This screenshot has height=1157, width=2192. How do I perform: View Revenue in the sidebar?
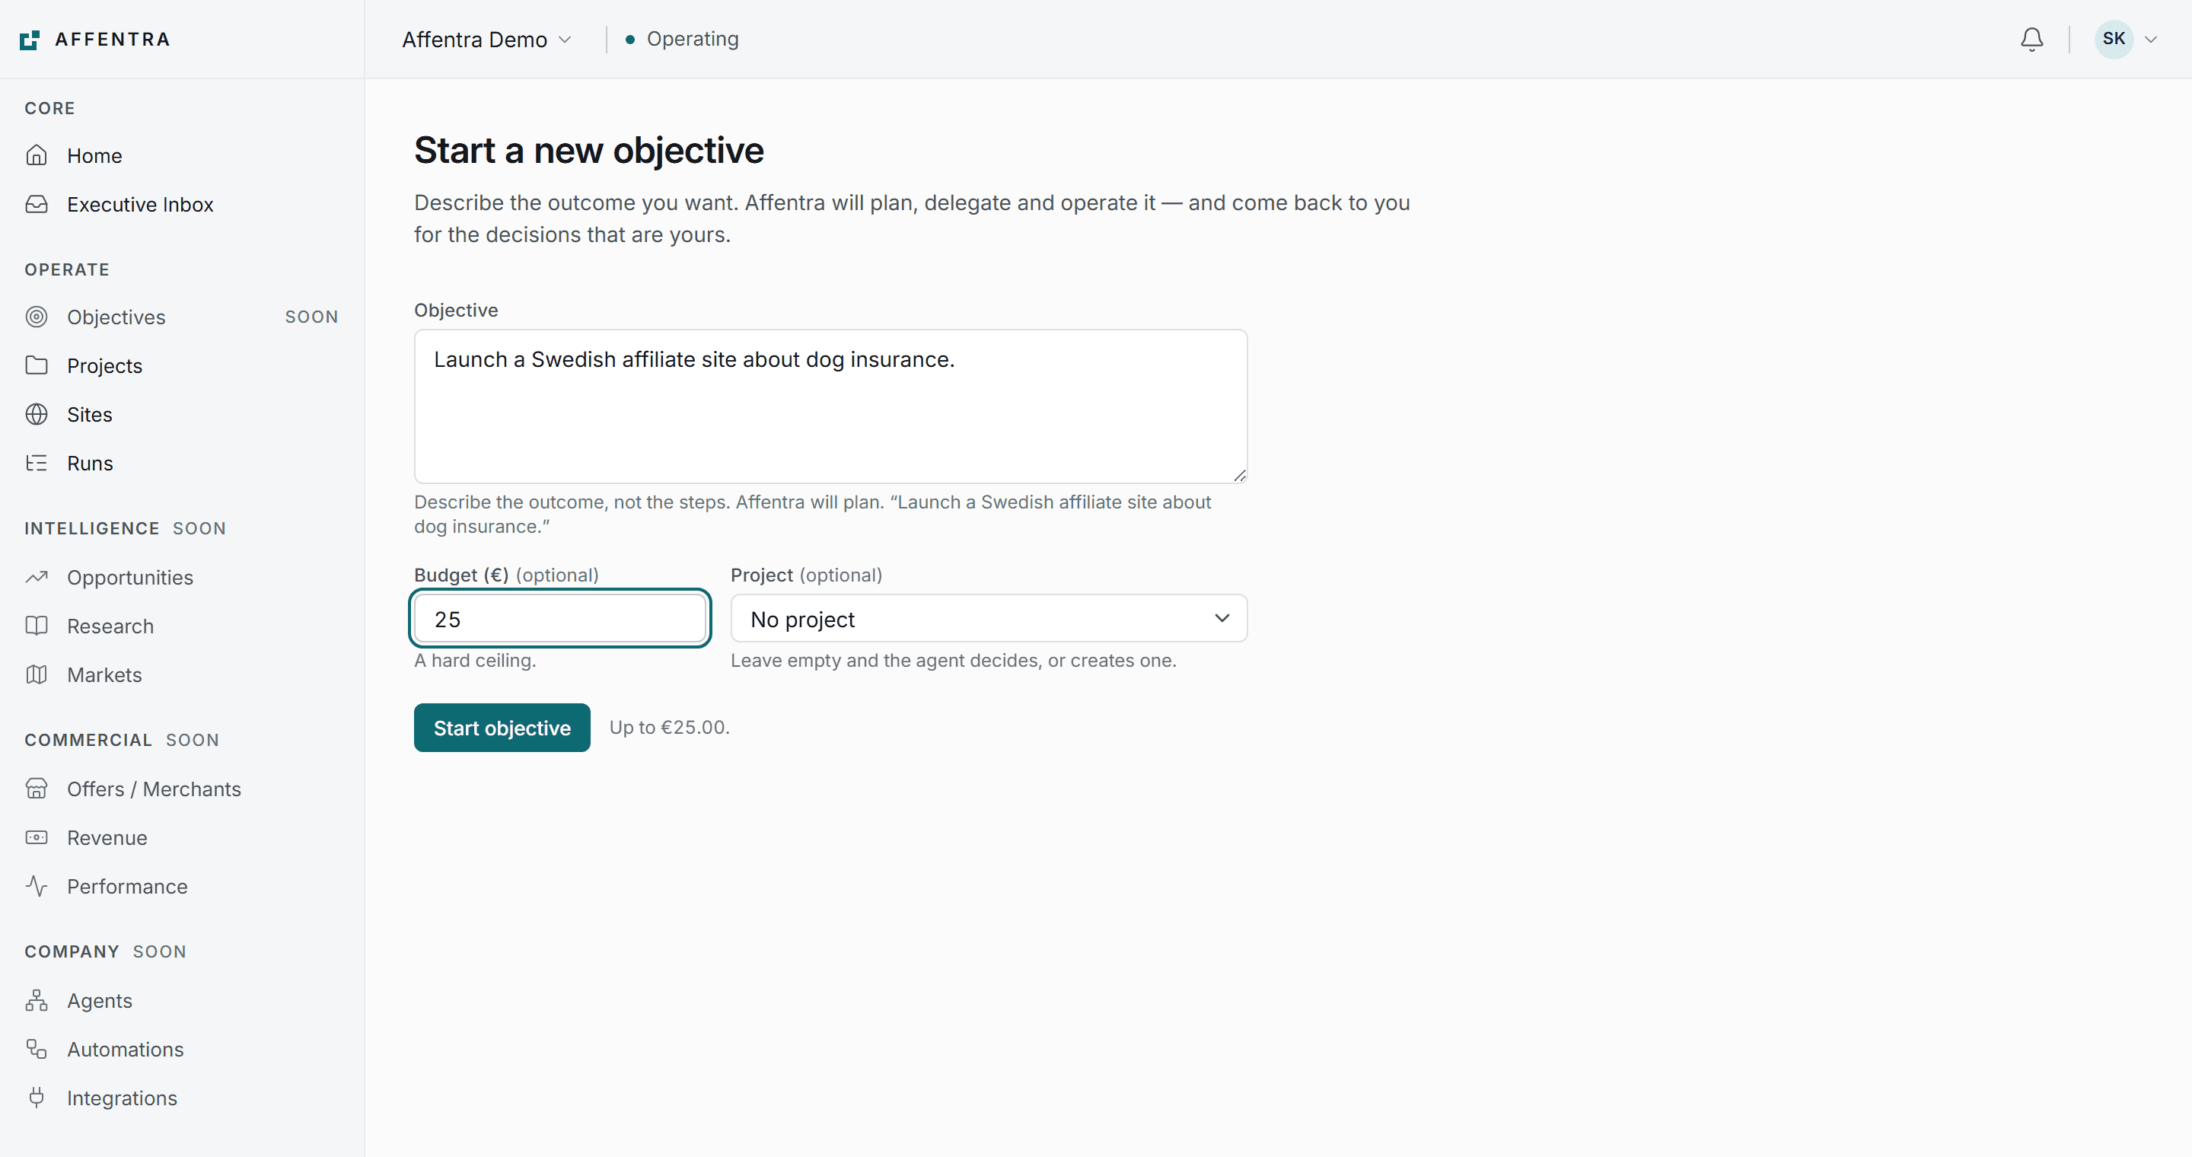click(182, 837)
